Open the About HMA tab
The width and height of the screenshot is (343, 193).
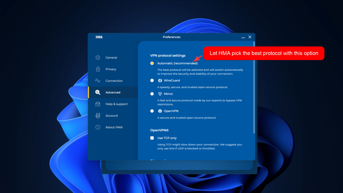click(x=113, y=127)
